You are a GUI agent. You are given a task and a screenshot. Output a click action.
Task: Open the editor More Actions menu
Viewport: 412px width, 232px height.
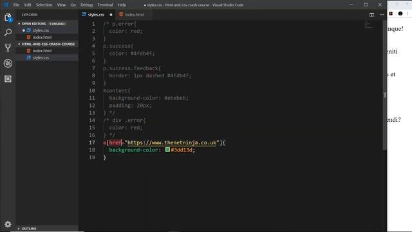click(x=382, y=15)
